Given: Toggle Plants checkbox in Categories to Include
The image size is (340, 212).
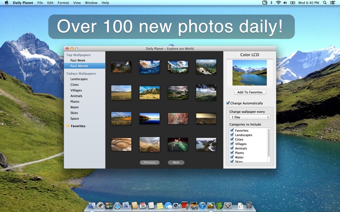Looking at the screenshot, I should coord(232,153).
